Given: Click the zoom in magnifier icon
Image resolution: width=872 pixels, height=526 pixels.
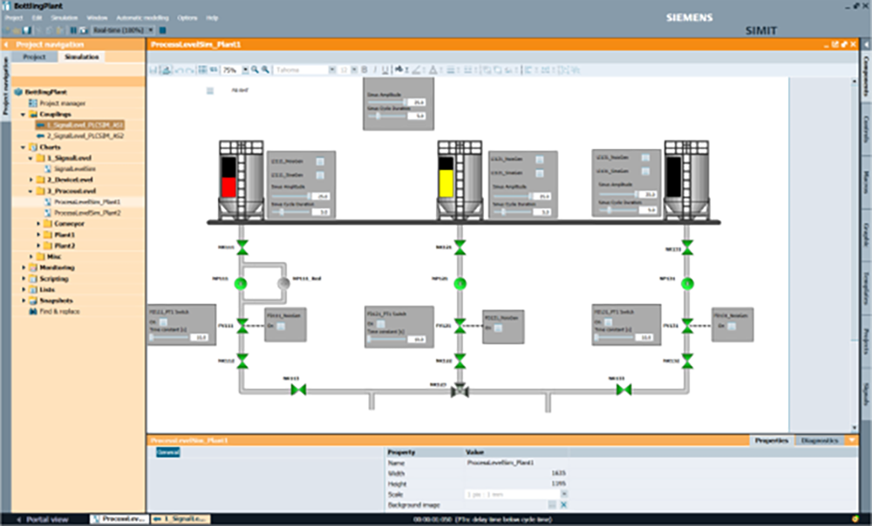Looking at the screenshot, I should click(x=255, y=70).
